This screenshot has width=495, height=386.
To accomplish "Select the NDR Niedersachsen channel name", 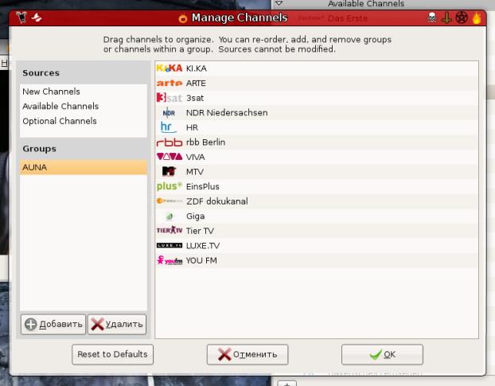I will (227, 113).
